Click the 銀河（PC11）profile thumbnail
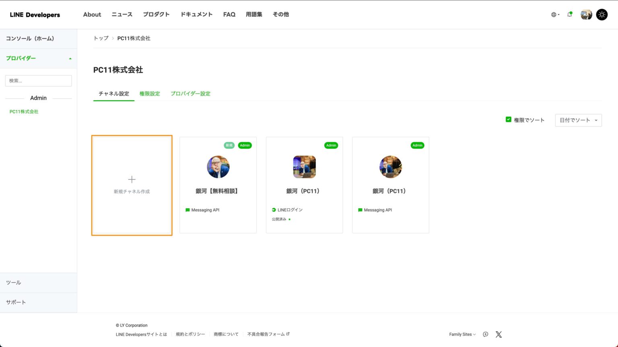 pos(304,167)
